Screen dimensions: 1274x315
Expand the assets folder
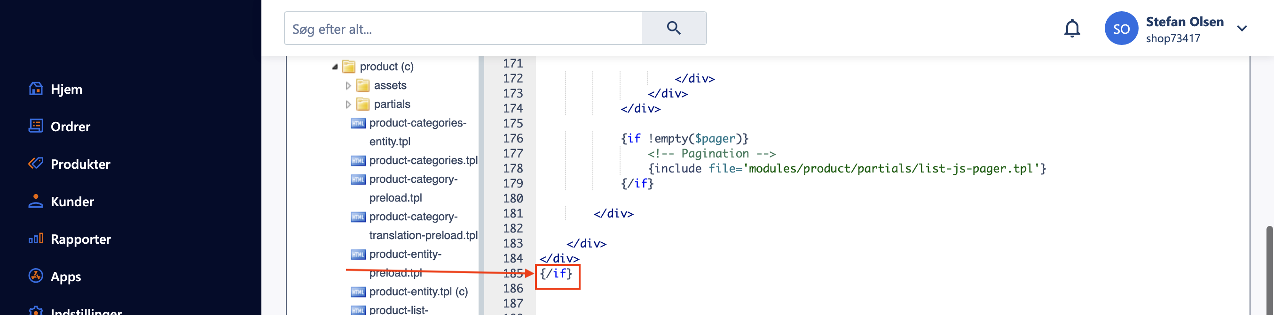(348, 86)
